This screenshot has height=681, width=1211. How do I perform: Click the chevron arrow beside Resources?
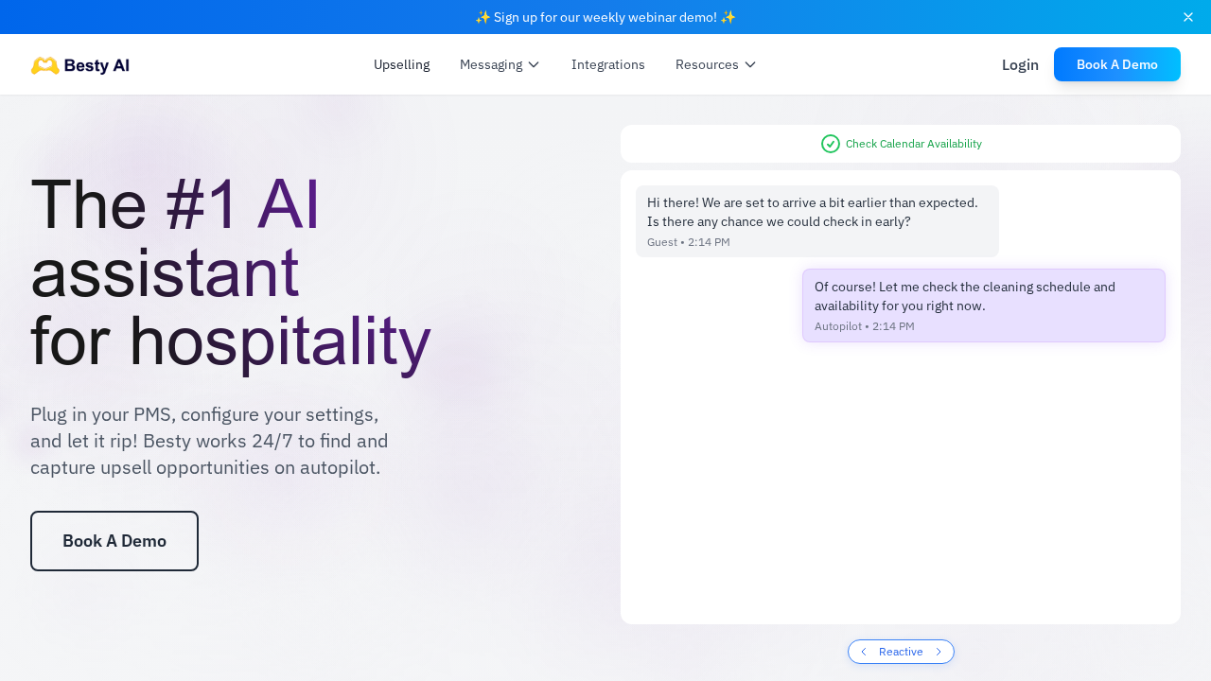(x=750, y=64)
